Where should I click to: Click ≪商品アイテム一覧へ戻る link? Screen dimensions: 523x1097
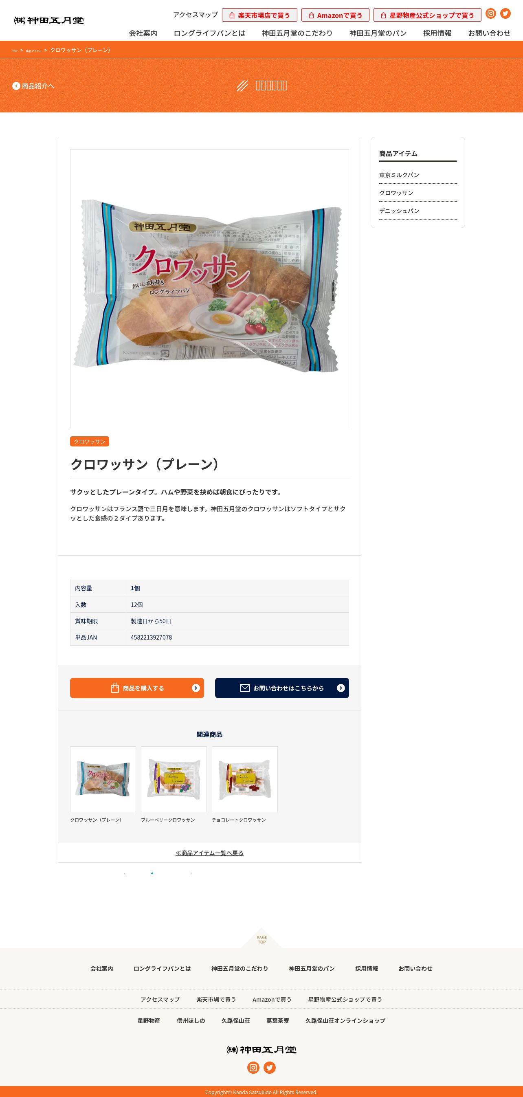[x=209, y=853]
